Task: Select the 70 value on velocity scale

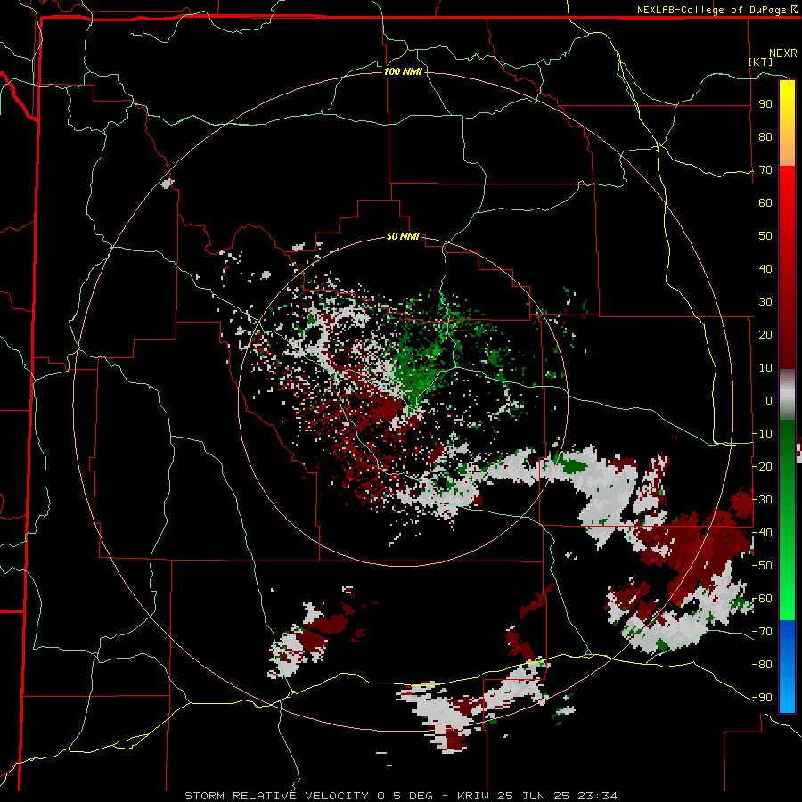Action: [765, 170]
